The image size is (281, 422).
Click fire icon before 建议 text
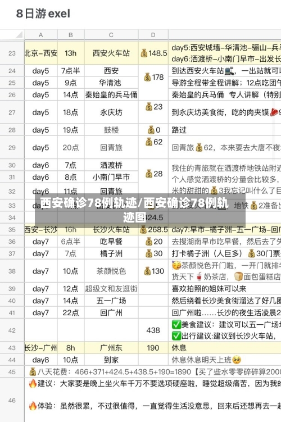[33, 383]
